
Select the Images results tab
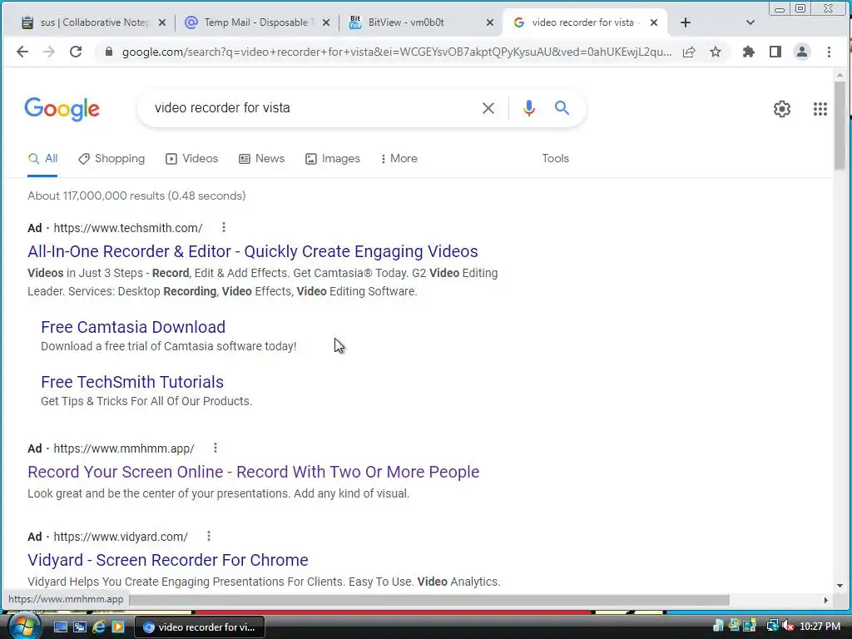tap(333, 159)
